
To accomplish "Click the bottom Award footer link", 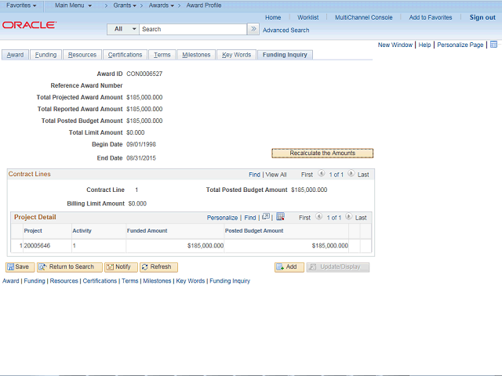I will pyautogui.click(x=11, y=280).
